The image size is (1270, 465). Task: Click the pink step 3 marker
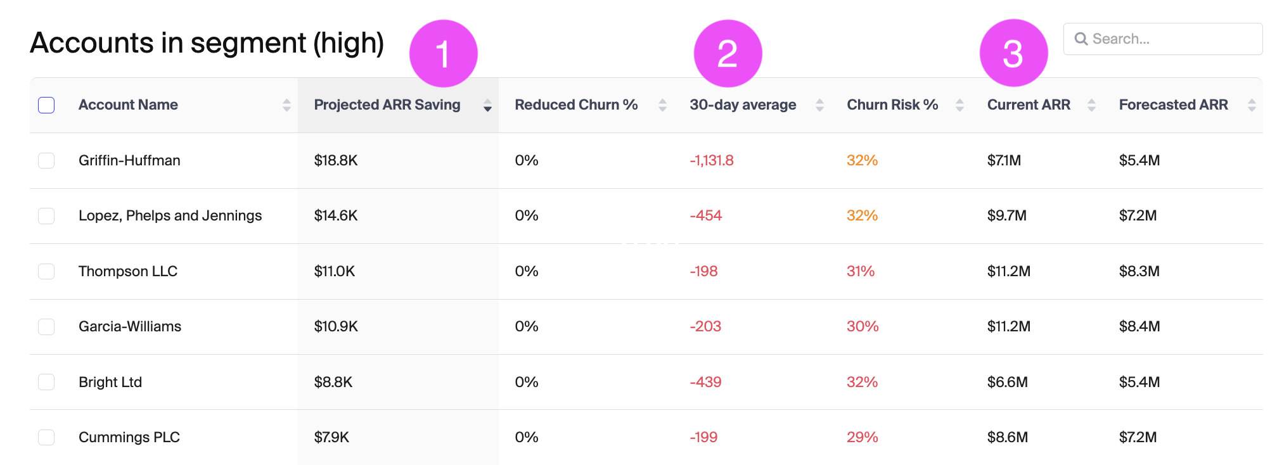click(x=1013, y=53)
